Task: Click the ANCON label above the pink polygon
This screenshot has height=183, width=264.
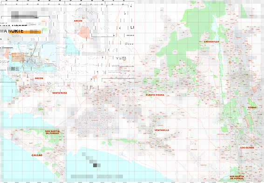Action: [78, 21]
